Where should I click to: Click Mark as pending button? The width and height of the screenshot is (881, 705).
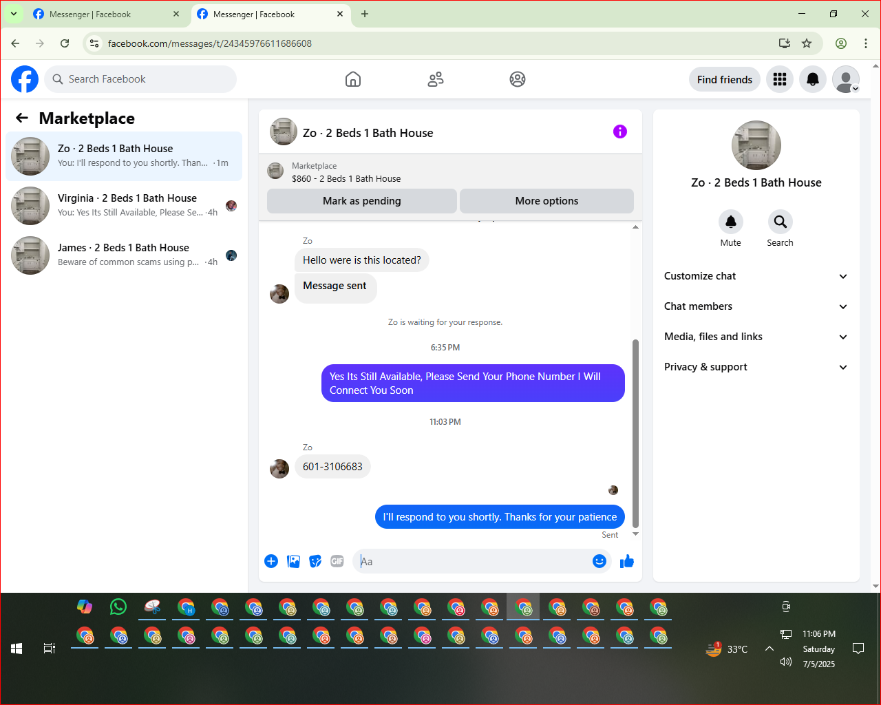pyautogui.click(x=362, y=201)
